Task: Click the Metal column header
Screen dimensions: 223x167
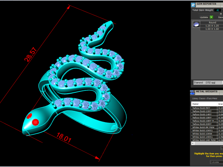Action: coord(204,104)
